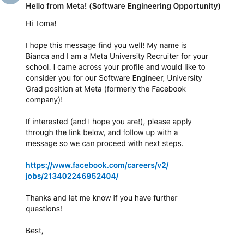The image size is (241, 236).
Task: Click the "If interested" paragraph opening
Action: coord(47,122)
